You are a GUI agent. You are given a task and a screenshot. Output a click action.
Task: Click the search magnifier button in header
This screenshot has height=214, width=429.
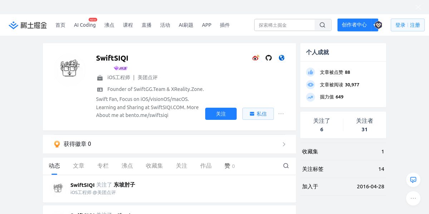coord(322,25)
